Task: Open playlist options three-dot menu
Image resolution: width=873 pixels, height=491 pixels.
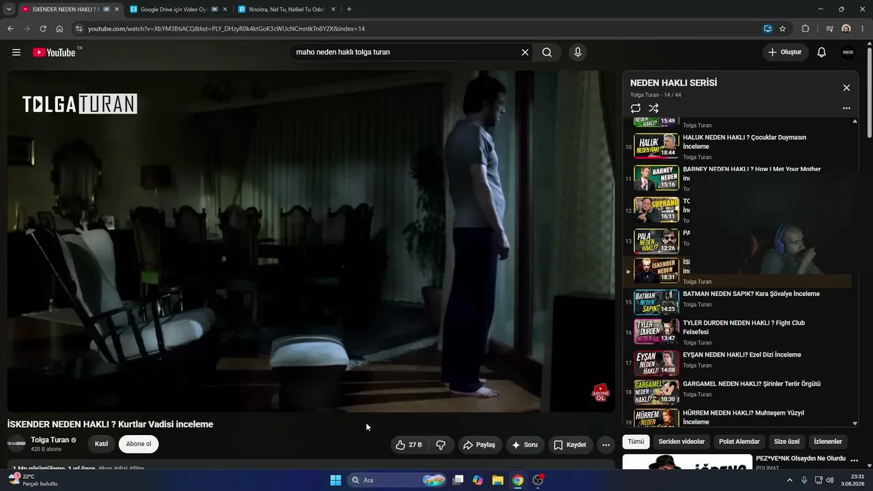Action: point(846,108)
